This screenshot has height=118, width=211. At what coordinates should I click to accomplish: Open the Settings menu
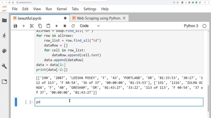click(x=90, y=9)
